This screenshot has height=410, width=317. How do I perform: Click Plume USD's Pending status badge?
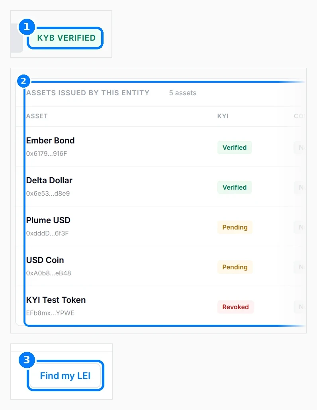(235, 227)
